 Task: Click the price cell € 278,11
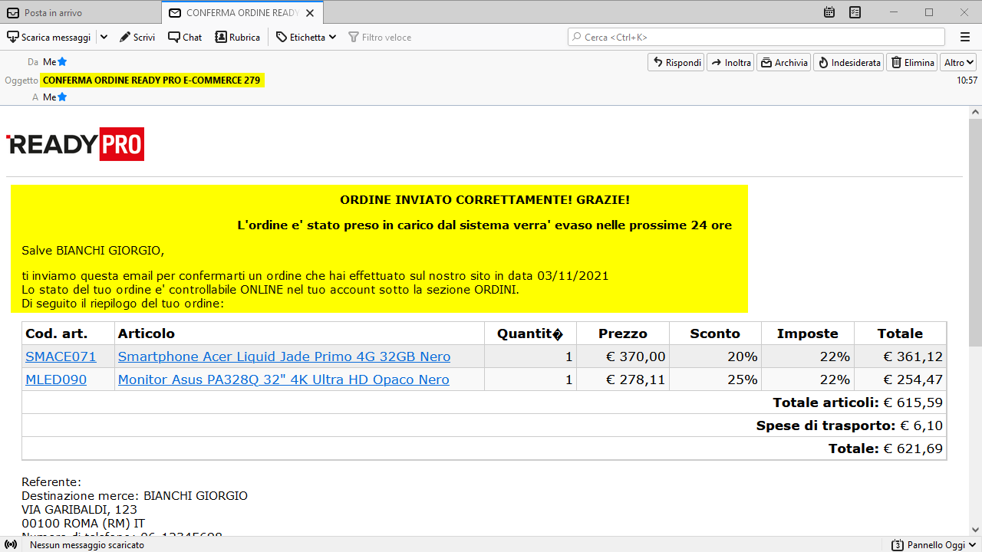point(623,379)
